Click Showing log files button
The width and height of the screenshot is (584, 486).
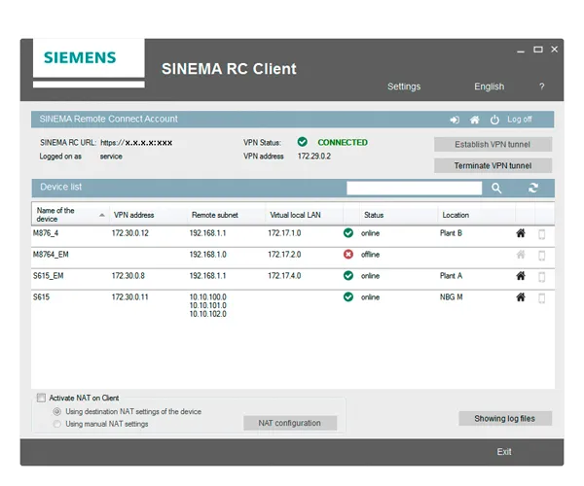[x=505, y=419]
